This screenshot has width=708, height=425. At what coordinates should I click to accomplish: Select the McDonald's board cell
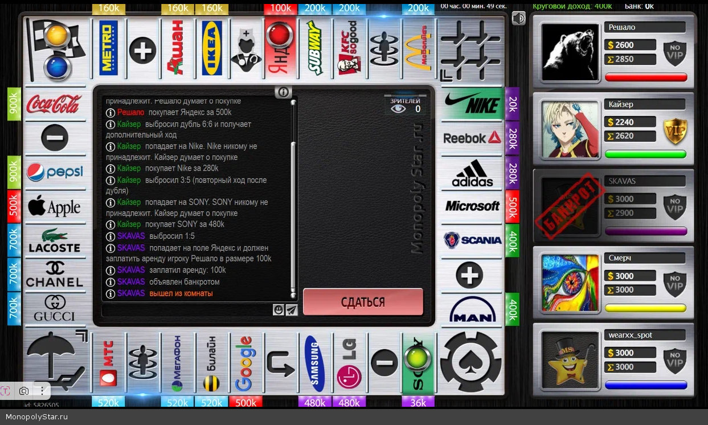click(x=419, y=48)
